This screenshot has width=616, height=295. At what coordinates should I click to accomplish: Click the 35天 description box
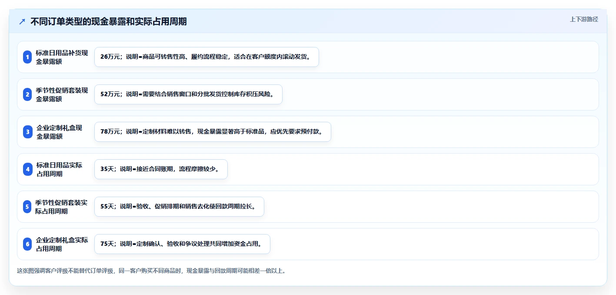(161, 169)
